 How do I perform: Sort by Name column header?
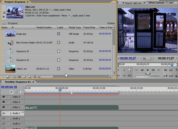[18, 27]
